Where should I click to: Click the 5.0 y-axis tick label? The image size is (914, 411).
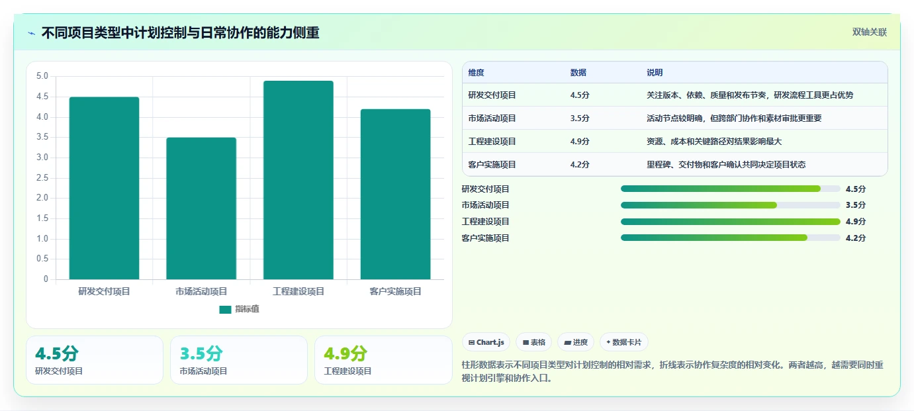click(42, 76)
